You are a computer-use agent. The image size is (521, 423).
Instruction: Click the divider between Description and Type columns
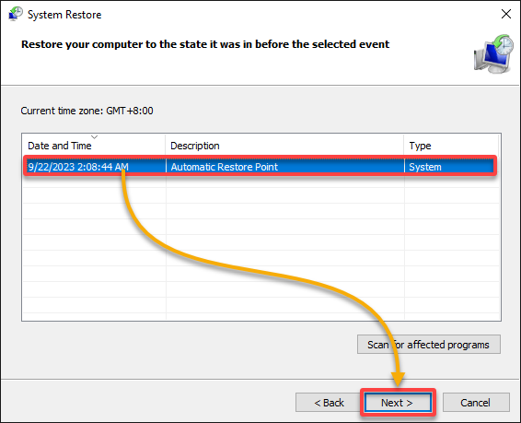coord(404,146)
